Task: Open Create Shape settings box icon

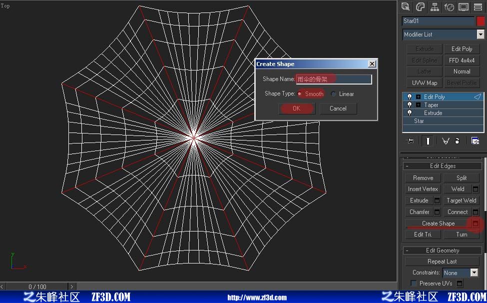Action: 476,223
